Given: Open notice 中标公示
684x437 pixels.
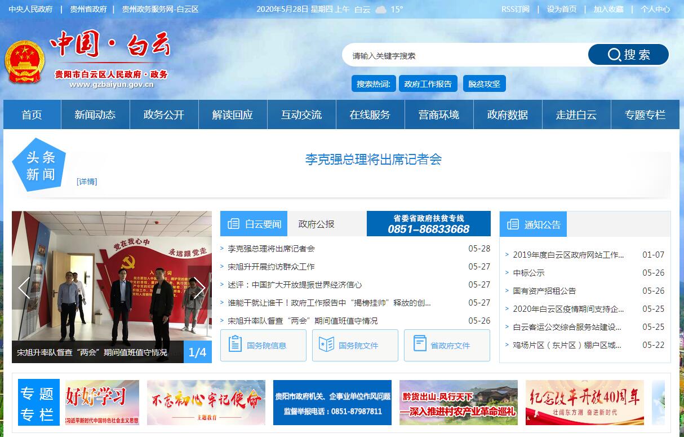Looking at the screenshot, I should coord(528,273).
